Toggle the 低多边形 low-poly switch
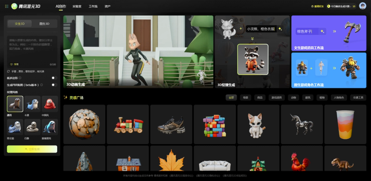371x181 pixels. 54,78
